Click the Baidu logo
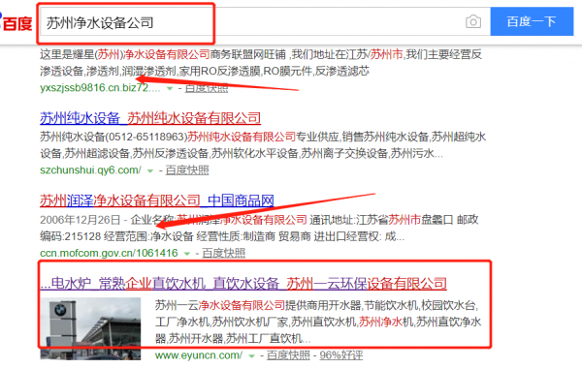The width and height of the screenshot is (582, 369). [16, 22]
